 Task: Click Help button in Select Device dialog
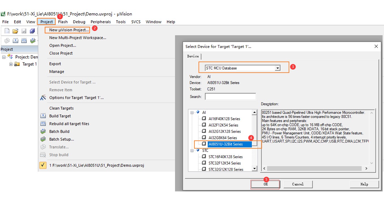[364, 184]
